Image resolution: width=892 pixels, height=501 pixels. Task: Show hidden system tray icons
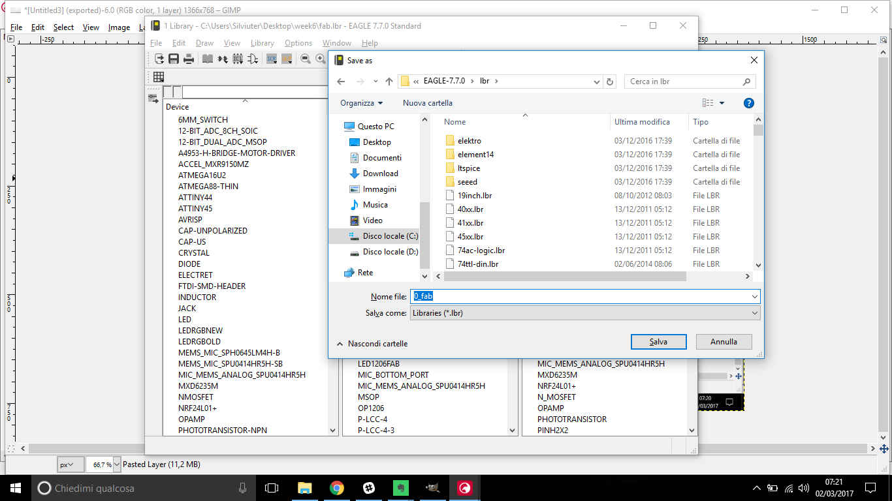tap(757, 488)
